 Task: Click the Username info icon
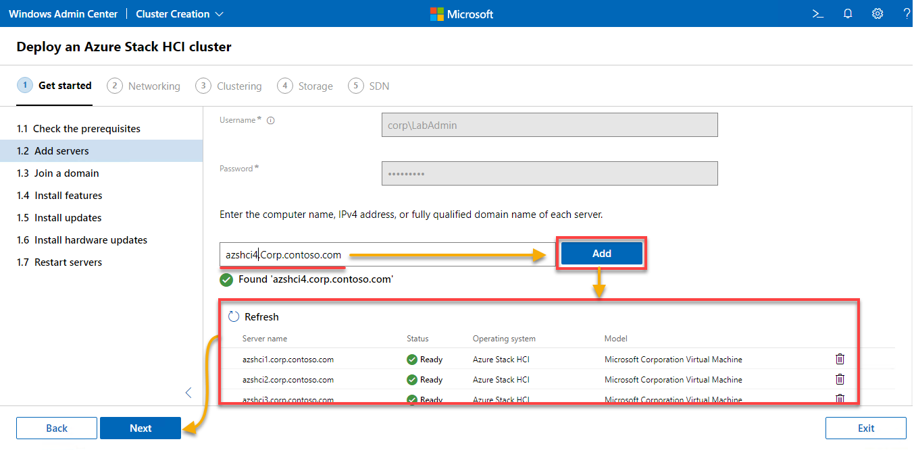click(271, 121)
